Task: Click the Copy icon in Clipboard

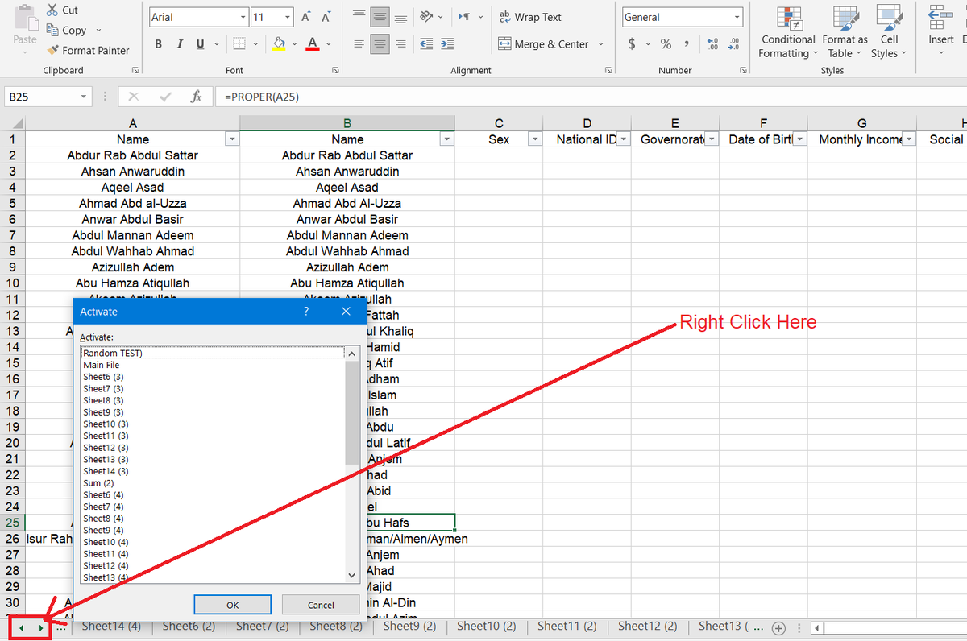Action: (53, 30)
